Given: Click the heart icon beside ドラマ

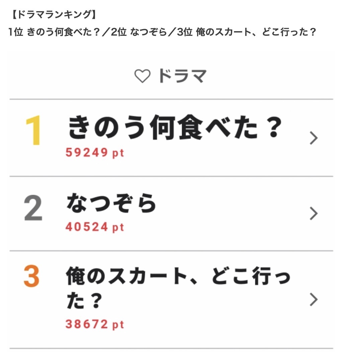Looking at the screenshot, I should click(x=142, y=76).
